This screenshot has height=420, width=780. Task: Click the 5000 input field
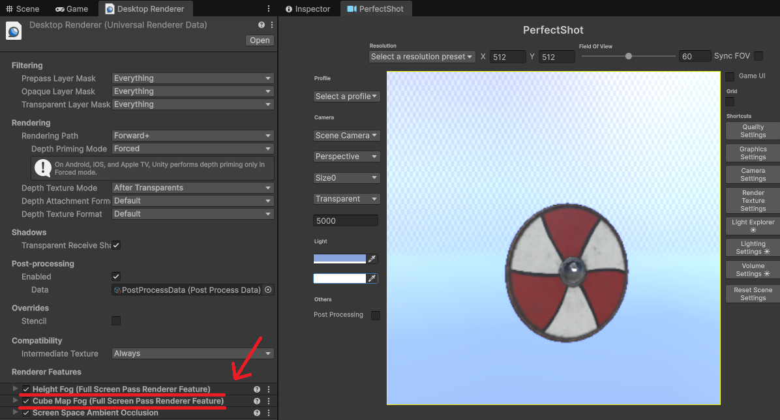[x=346, y=220]
